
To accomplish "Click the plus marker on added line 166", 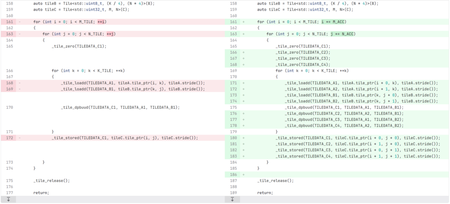I will [243, 52].
